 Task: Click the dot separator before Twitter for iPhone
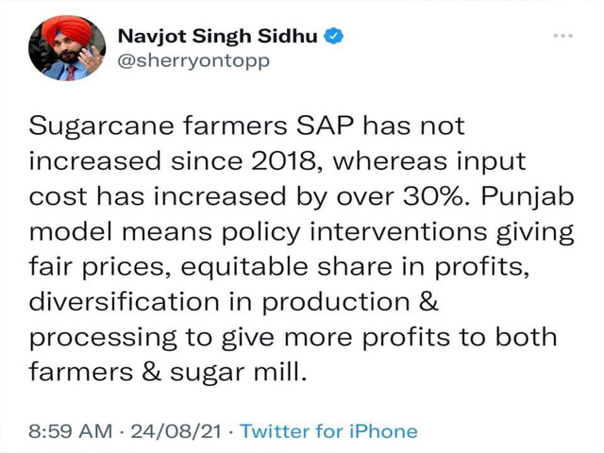231,432
